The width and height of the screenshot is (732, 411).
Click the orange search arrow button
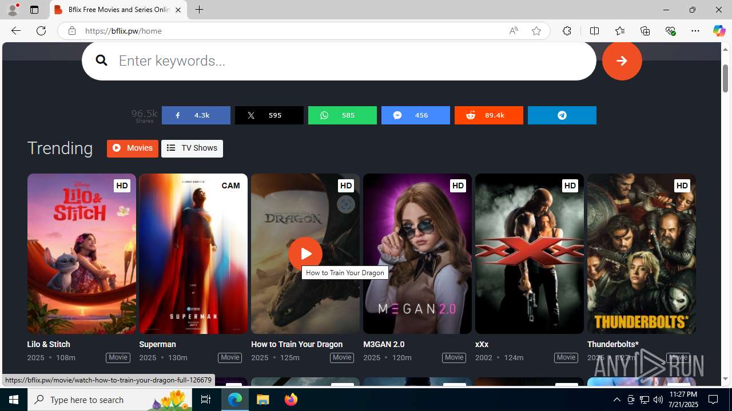[622, 61]
